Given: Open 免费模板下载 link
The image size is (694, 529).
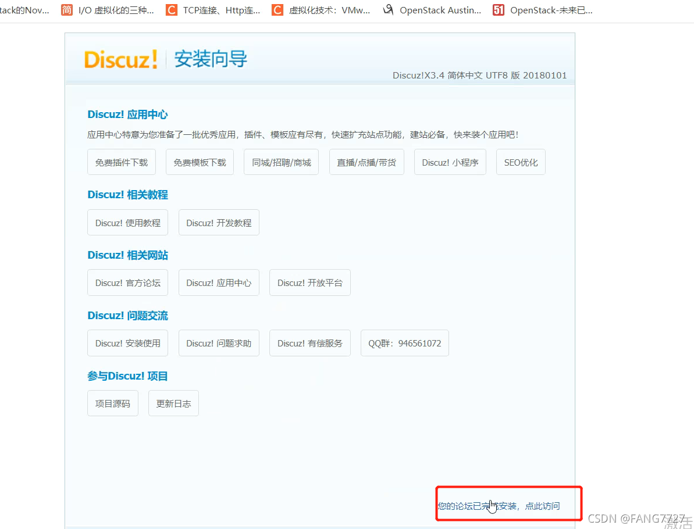Looking at the screenshot, I should 200,162.
